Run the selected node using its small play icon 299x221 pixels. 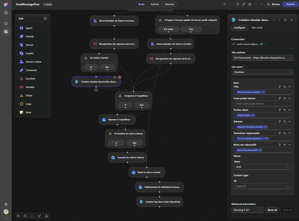point(115,77)
